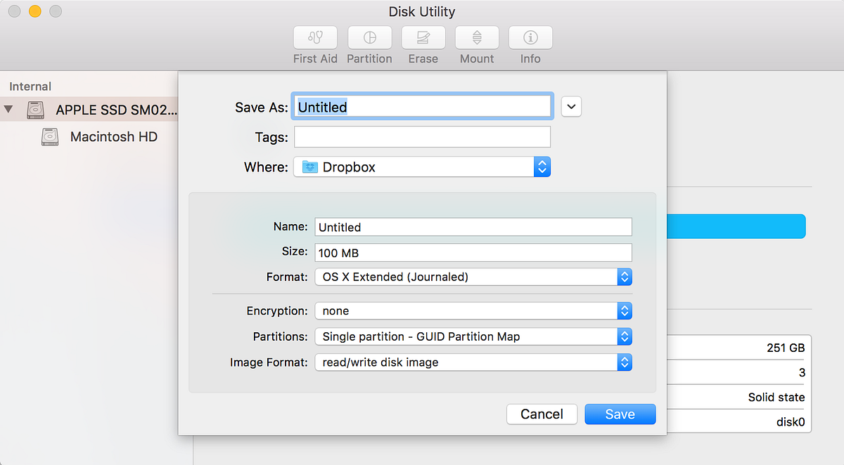The height and width of the screenshot is (465, 844).
Task: Open the Image Format dropdown
Action: 624,362
